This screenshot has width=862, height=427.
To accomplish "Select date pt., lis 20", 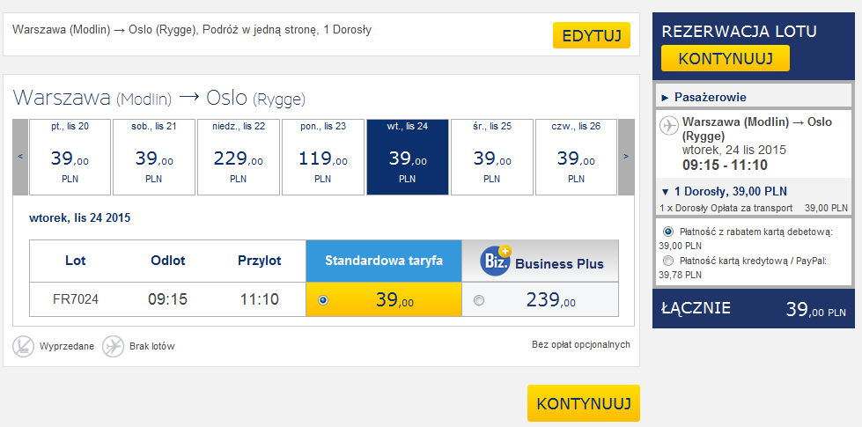I will point(70,157).
